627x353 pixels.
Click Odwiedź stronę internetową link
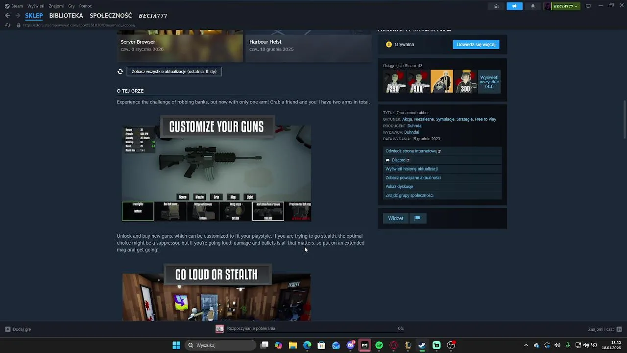coord(442,151)
